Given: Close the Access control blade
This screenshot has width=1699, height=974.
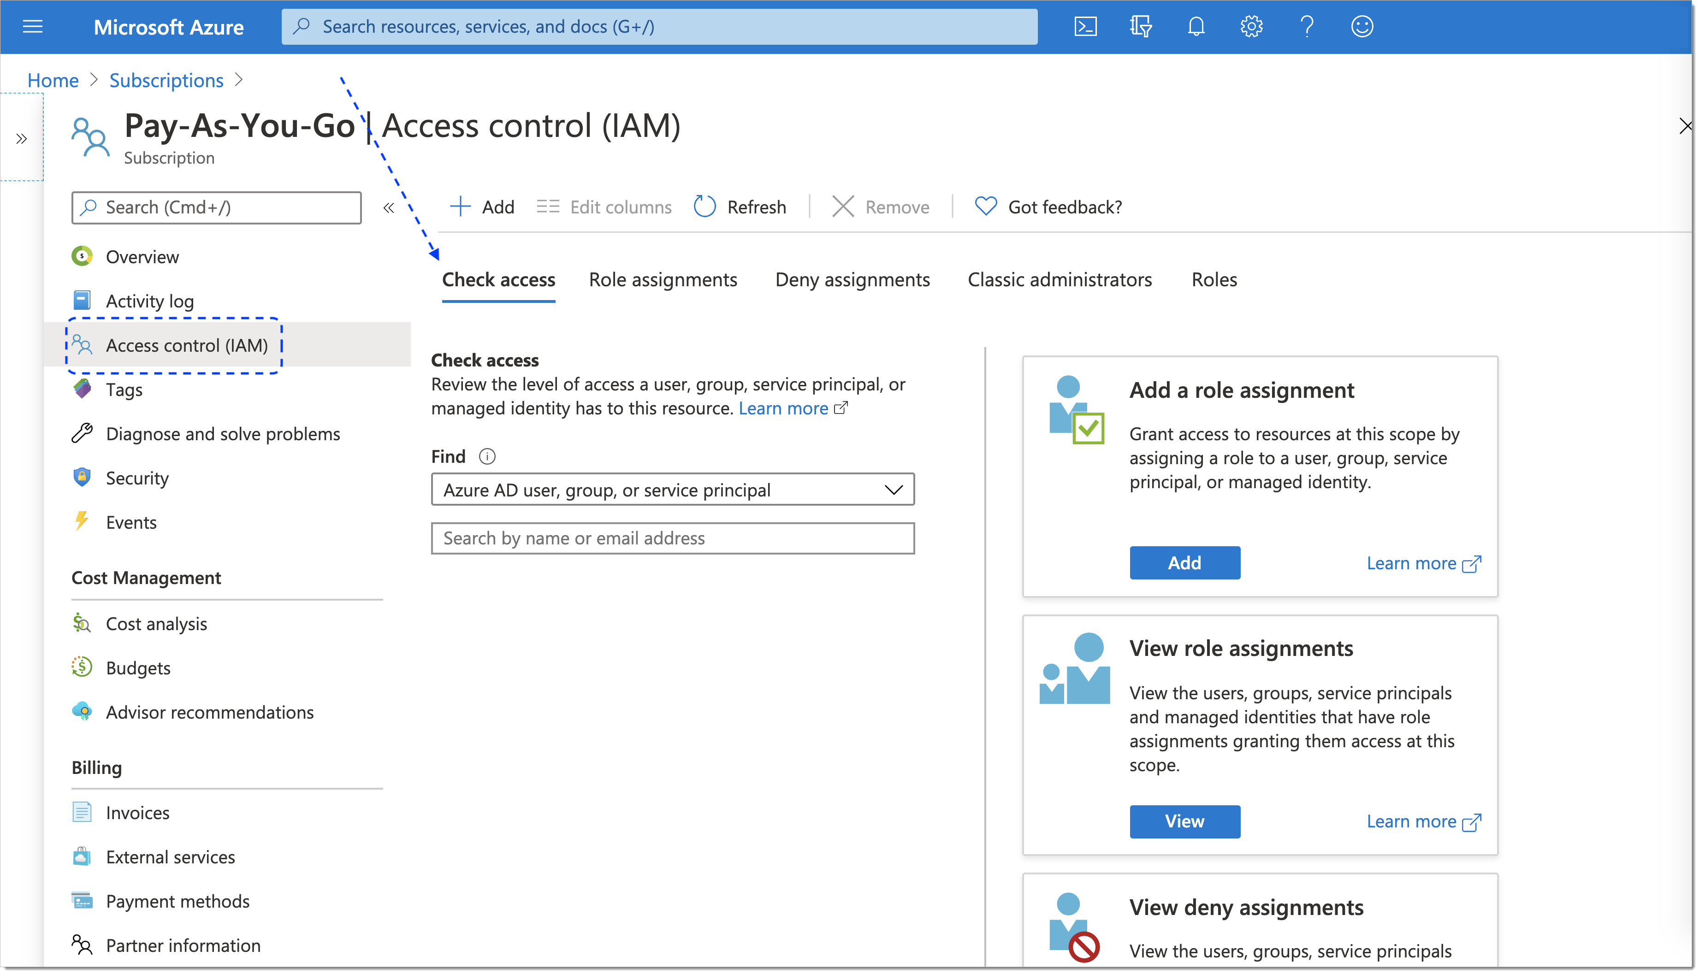Looking at the screenshot, I should click(1685, 126).
